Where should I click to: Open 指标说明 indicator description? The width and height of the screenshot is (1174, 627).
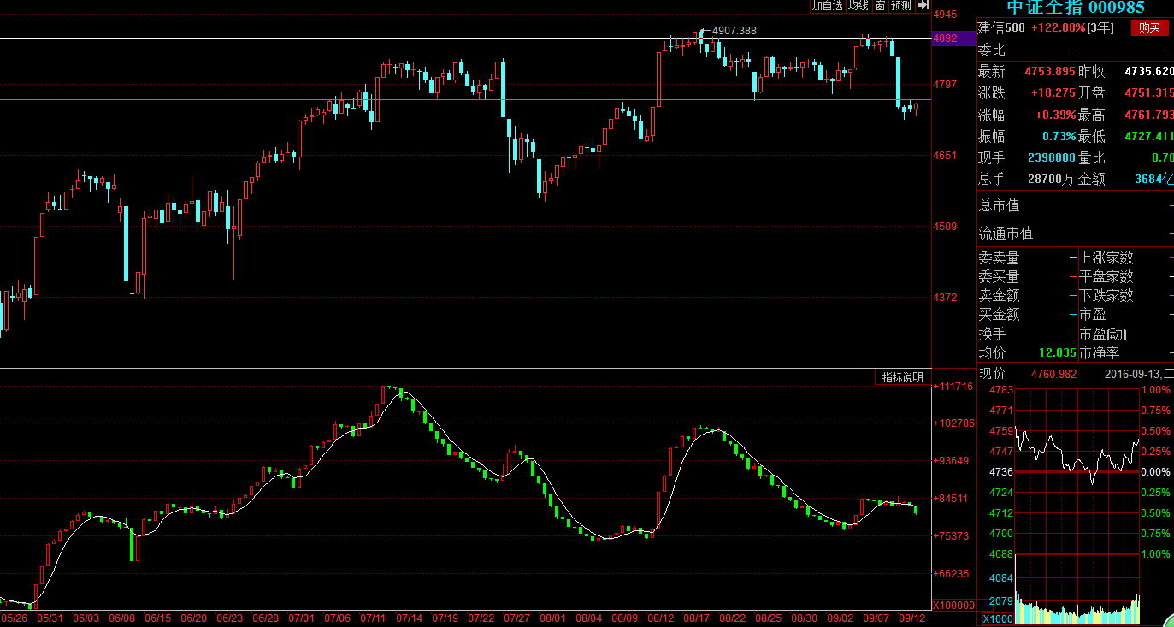[903, 377]
